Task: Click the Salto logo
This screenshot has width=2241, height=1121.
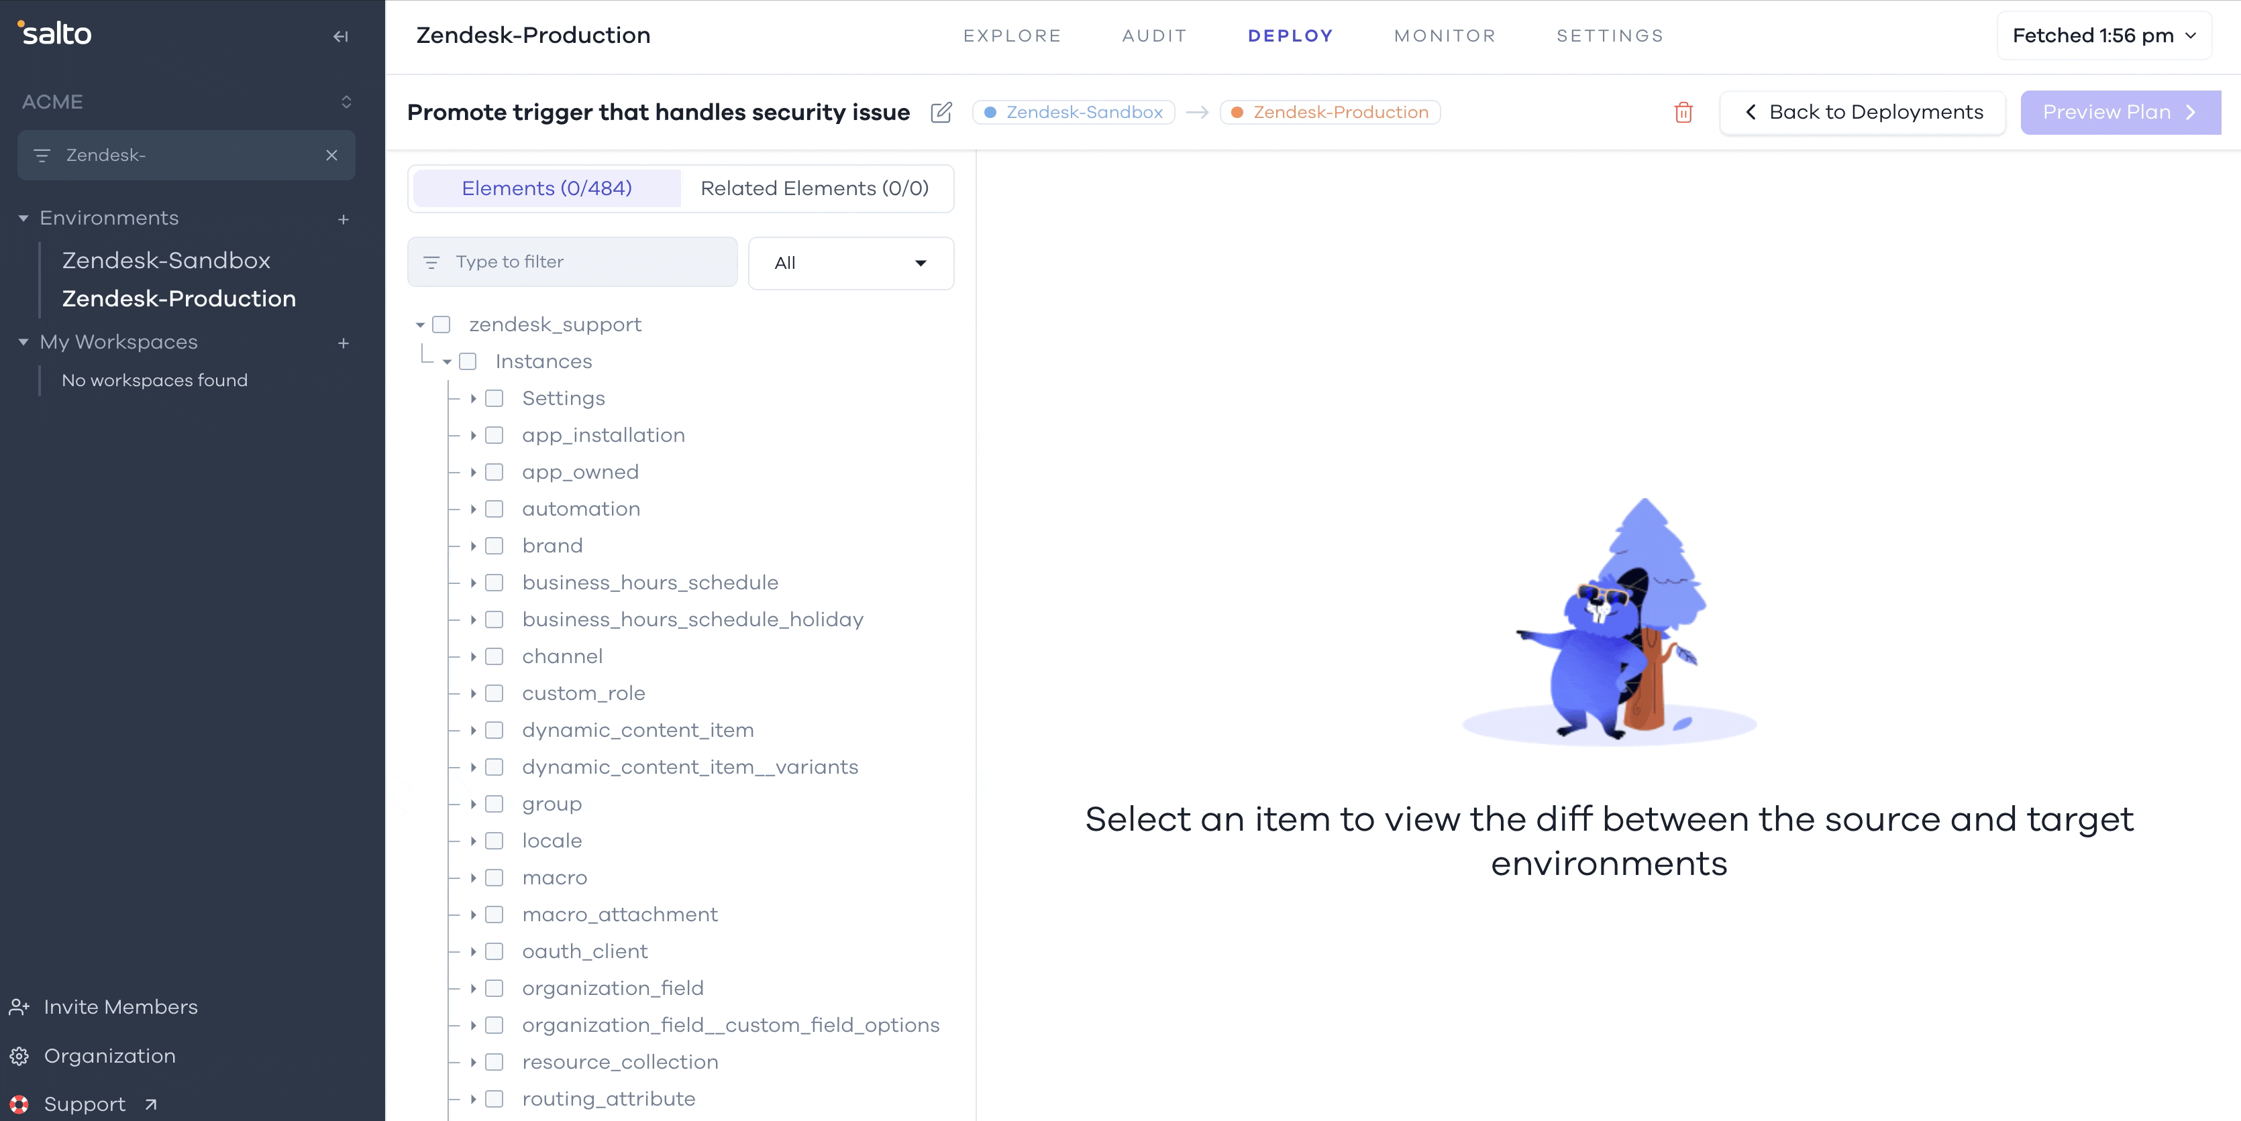Action: click(55, 33)
